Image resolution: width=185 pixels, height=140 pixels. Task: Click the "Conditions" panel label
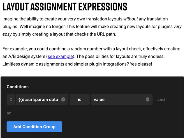pos(18,87)
